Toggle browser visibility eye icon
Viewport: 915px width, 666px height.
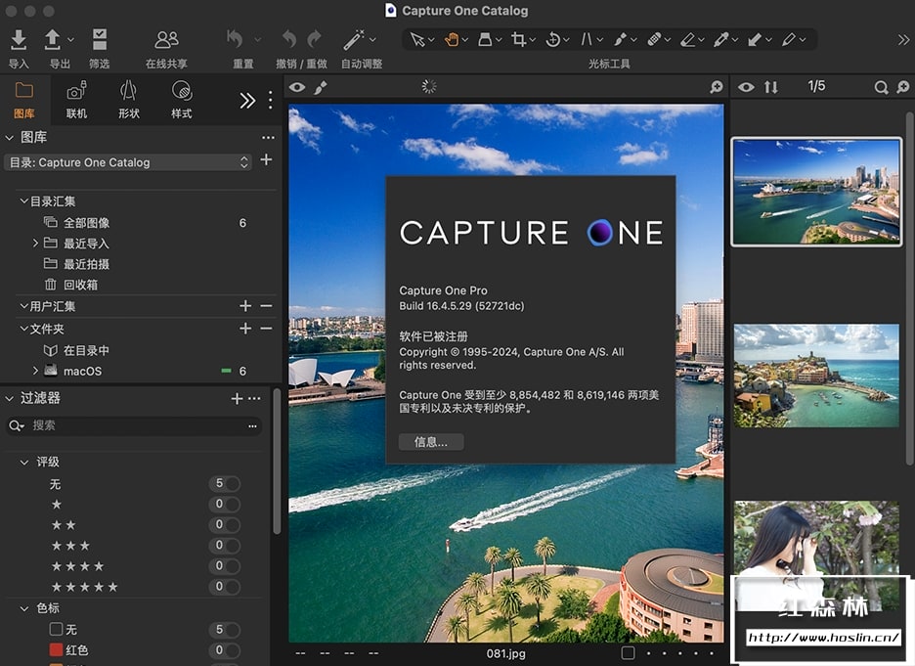[747, 87]
